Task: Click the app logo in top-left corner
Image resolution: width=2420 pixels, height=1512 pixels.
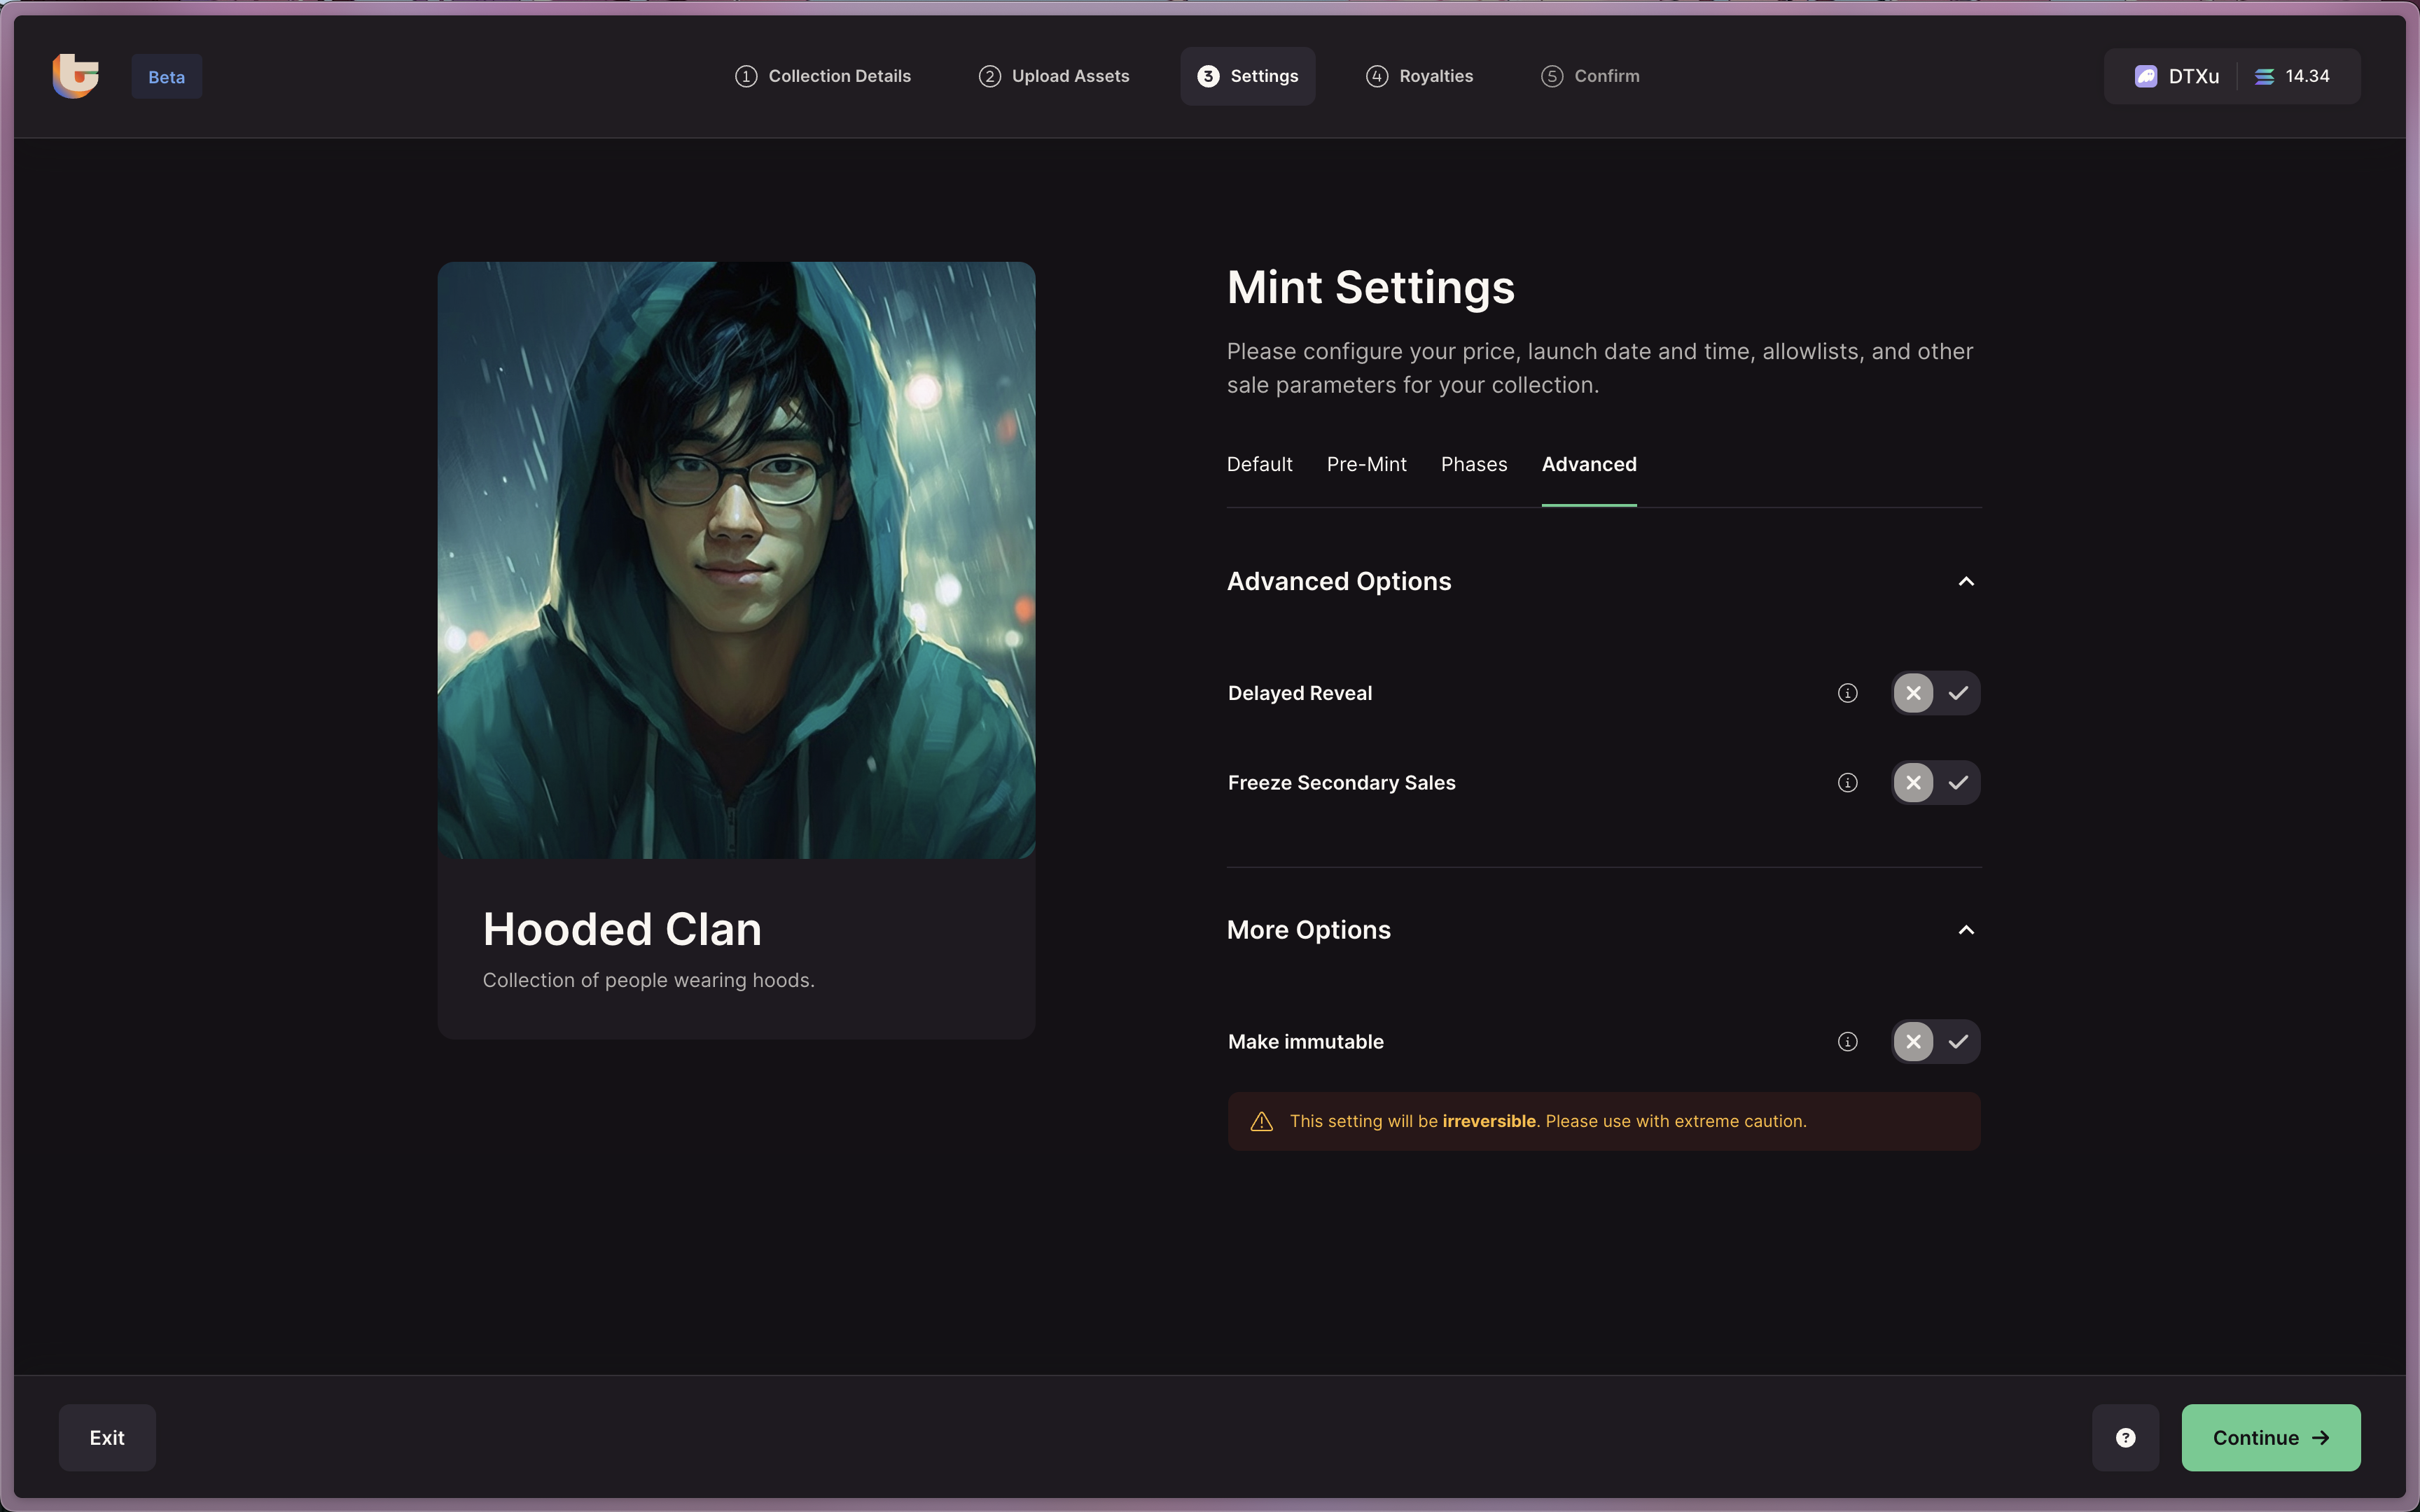Action: click(76, 76)
